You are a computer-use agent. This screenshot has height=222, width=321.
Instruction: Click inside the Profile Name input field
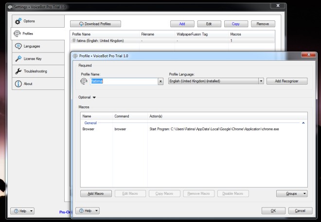(124, 81)
